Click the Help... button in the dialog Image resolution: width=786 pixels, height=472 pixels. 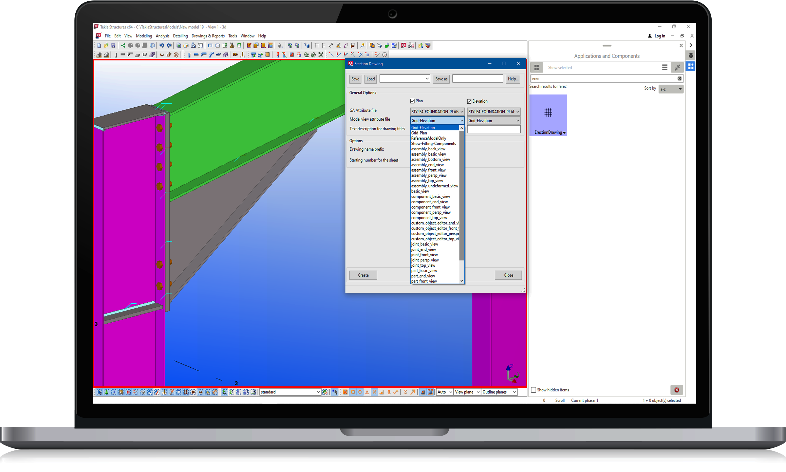click(x=513, y=79)
